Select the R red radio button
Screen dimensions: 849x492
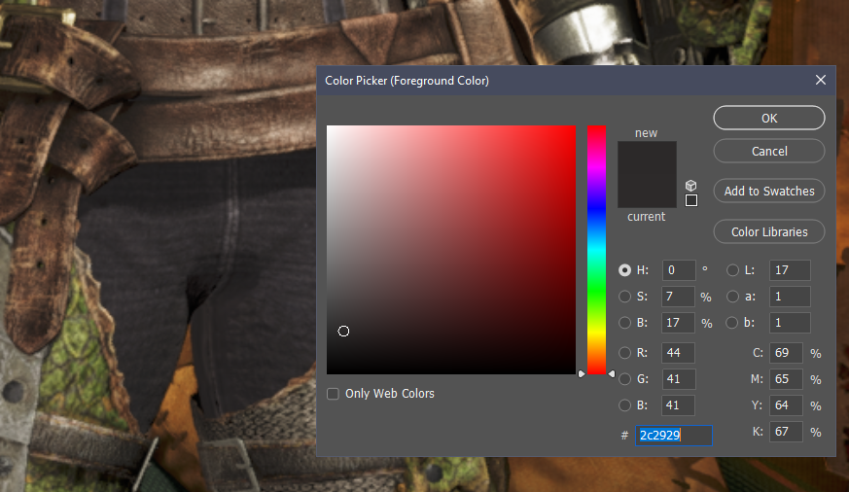tap(625, 353)
